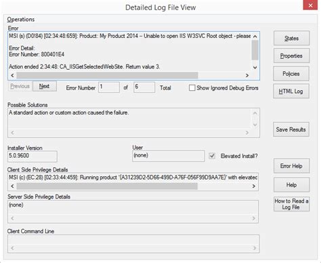Open How to Read a Log File
This screenshot has height=263, width=321.
point(291,204)
